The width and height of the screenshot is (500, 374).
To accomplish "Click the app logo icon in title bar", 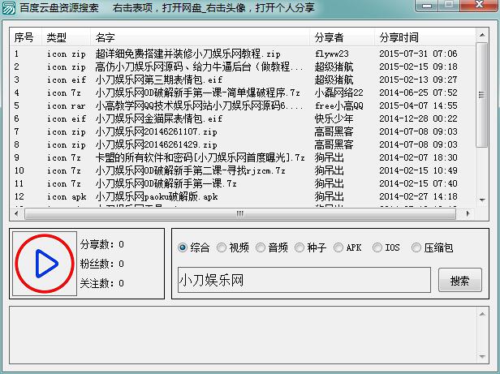I will [9, 7].
